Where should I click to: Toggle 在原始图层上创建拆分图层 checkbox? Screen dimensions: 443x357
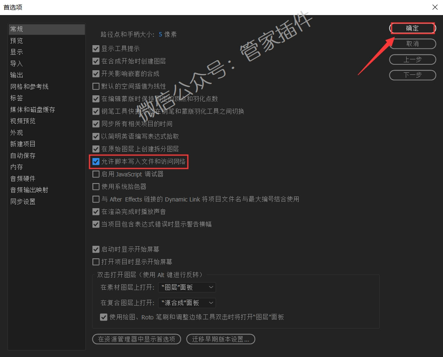pyautogui.click(x=96, y=149)
